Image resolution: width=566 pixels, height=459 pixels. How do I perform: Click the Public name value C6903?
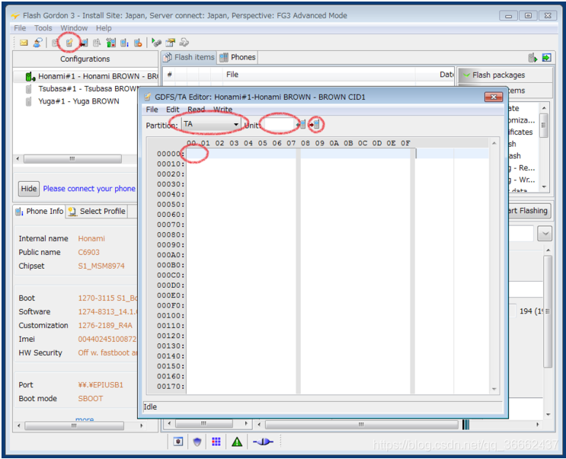click(89, 253)
